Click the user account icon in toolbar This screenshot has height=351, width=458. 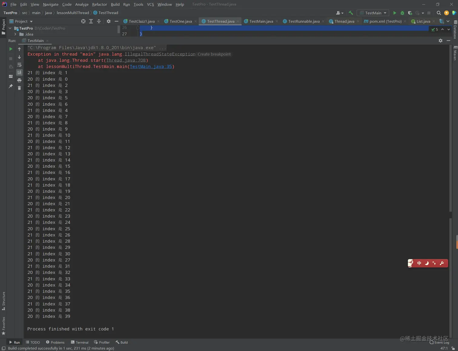point(340,13)
